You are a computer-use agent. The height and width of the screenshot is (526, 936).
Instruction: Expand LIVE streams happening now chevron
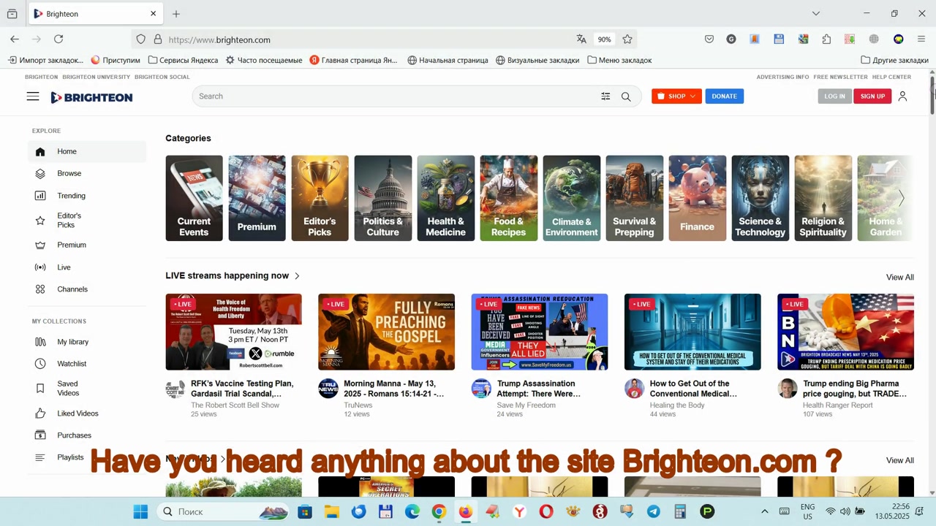coord(297,276)
